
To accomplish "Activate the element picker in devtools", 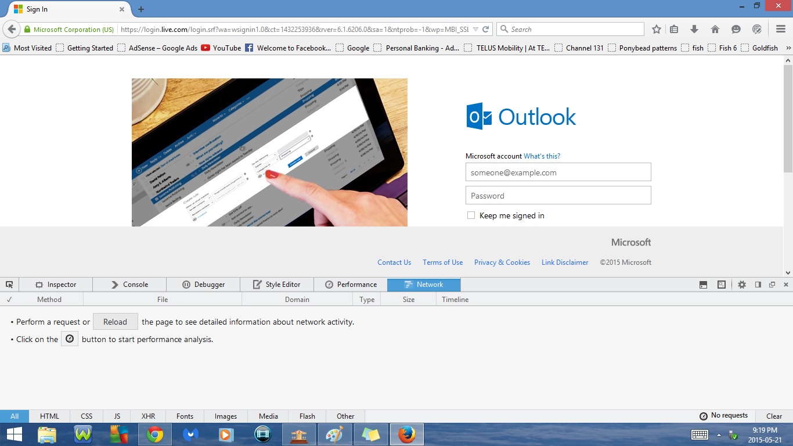I will click(9, 285).
